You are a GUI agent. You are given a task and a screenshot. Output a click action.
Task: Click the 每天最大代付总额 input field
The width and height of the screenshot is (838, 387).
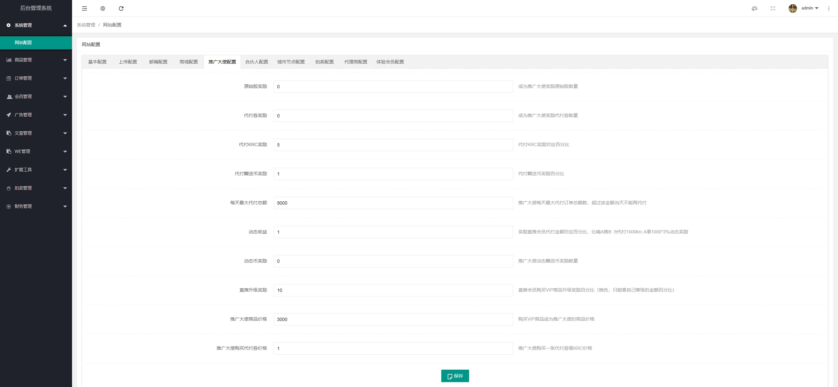pyautogui.click(x=393, y=203)
